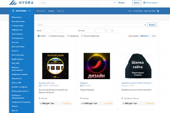170x113 pixels.
Task: Open the Шапка сайта product thumbnail
Action: tap(138, 66)
